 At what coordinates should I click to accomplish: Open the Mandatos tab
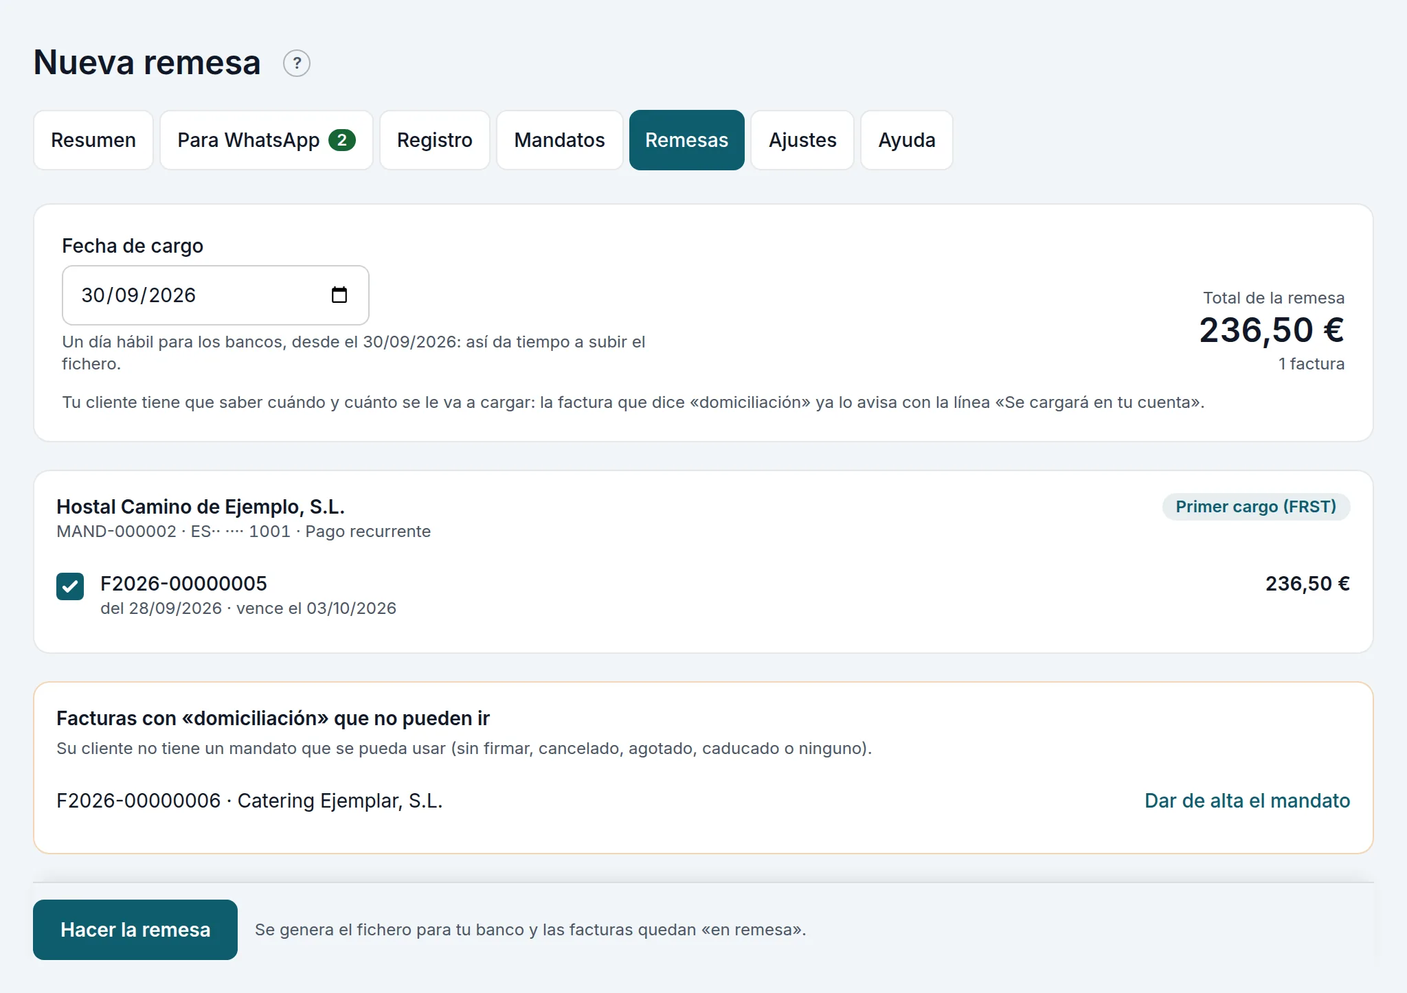point(560,140)
